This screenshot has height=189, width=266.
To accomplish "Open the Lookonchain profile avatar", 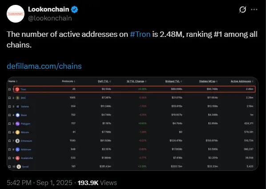I will [16, 14].
